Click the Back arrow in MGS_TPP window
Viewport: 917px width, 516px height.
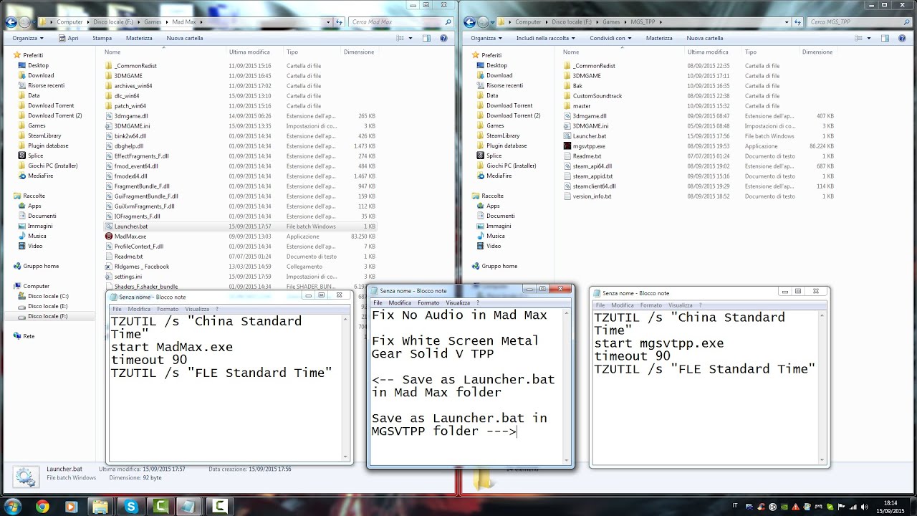tap(470, 22)
